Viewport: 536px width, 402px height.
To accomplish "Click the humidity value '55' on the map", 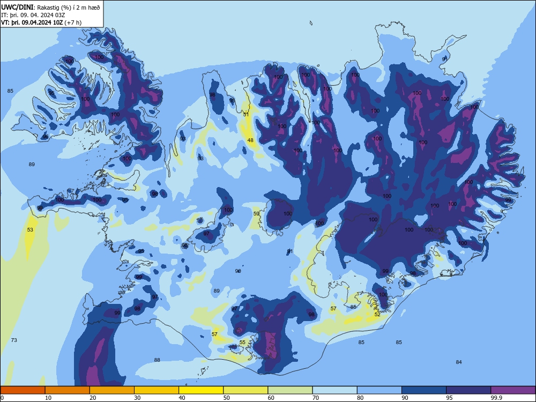I will pyautogui.click(x=242, y=343).
